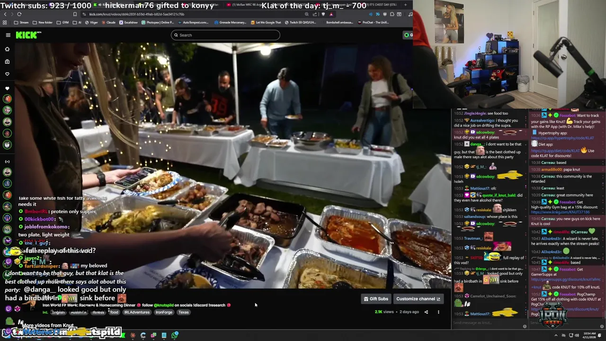This screenshot has height=341, width=606.
Task: Click the Browse icon in Kick sidebar
Action: point(7,62)
